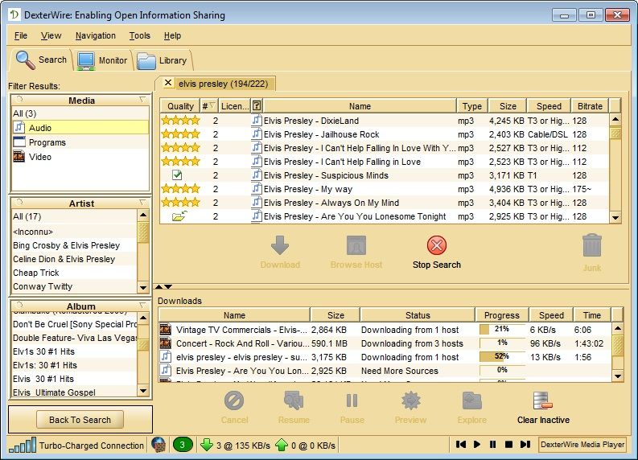
Task: Filter media results by Audio
Action: (80, 128)
